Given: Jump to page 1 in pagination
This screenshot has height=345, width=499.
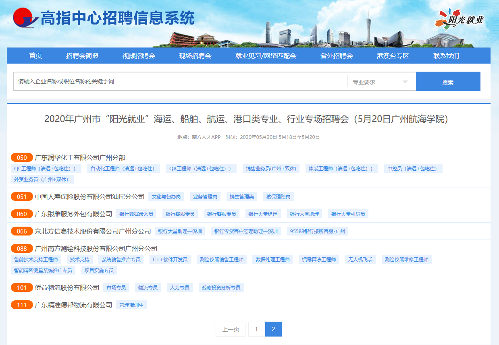Looking at the screenshot, I should pyautogui.click(x=256, y=329).
